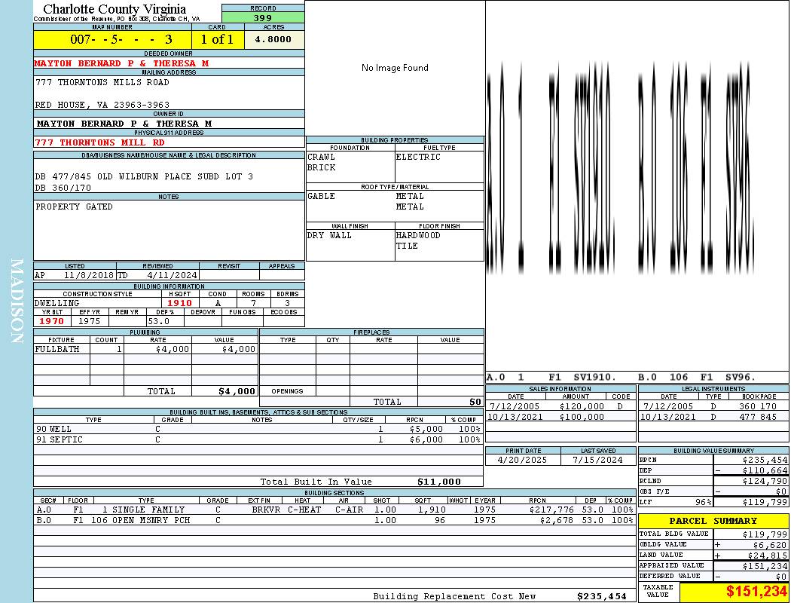The image size is (791, 603).
Task: Click physical address 777 THORNTONS MILL RD
Action: 99,142
